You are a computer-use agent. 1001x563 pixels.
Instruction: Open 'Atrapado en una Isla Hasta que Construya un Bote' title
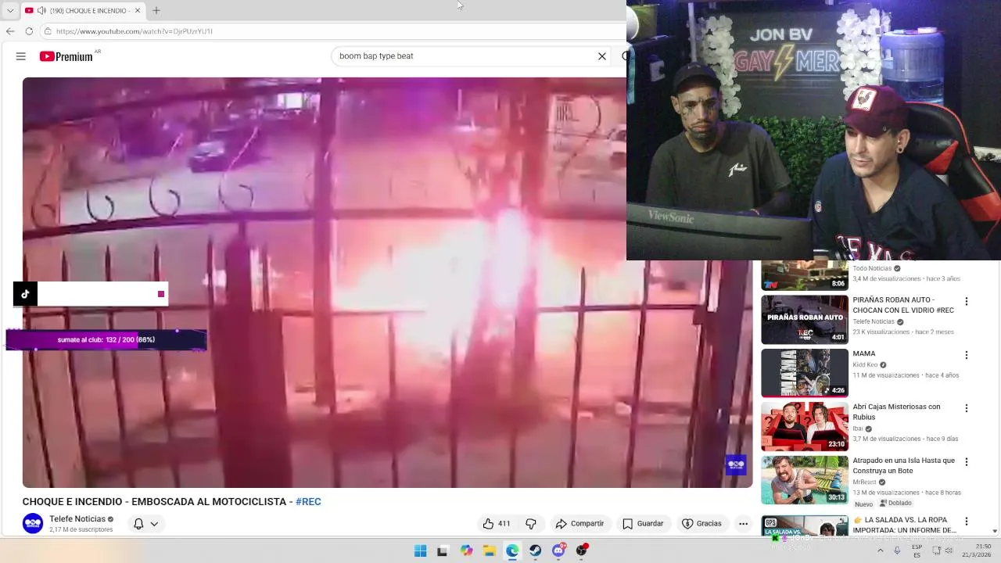click(x=904, y=465)
